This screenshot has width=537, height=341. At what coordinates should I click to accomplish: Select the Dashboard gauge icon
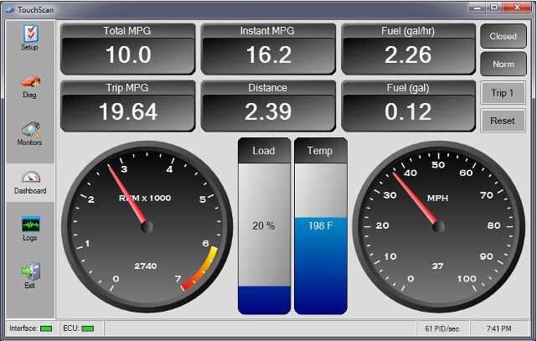[29, 178]
